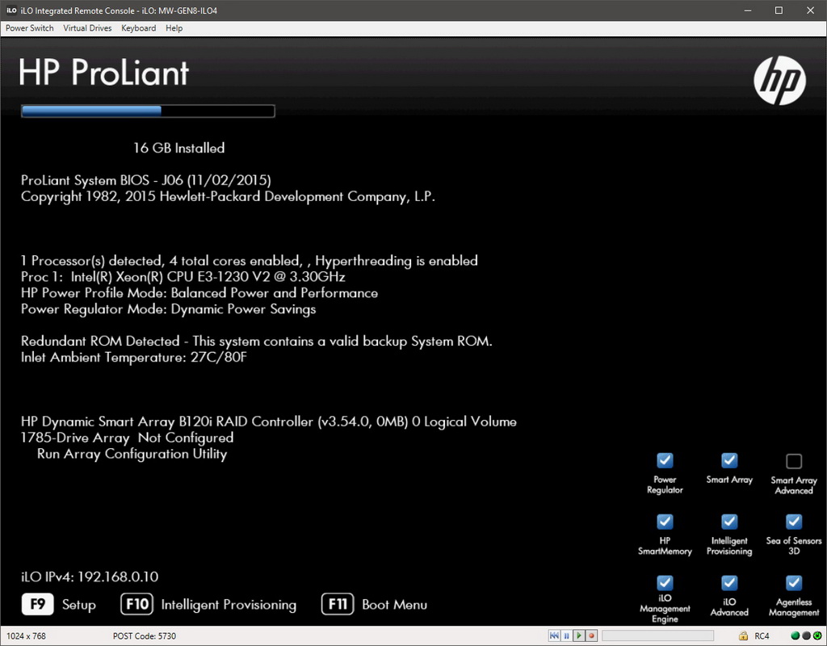
Task: Click the padlock encryption icon
Action: pos(743,636)
